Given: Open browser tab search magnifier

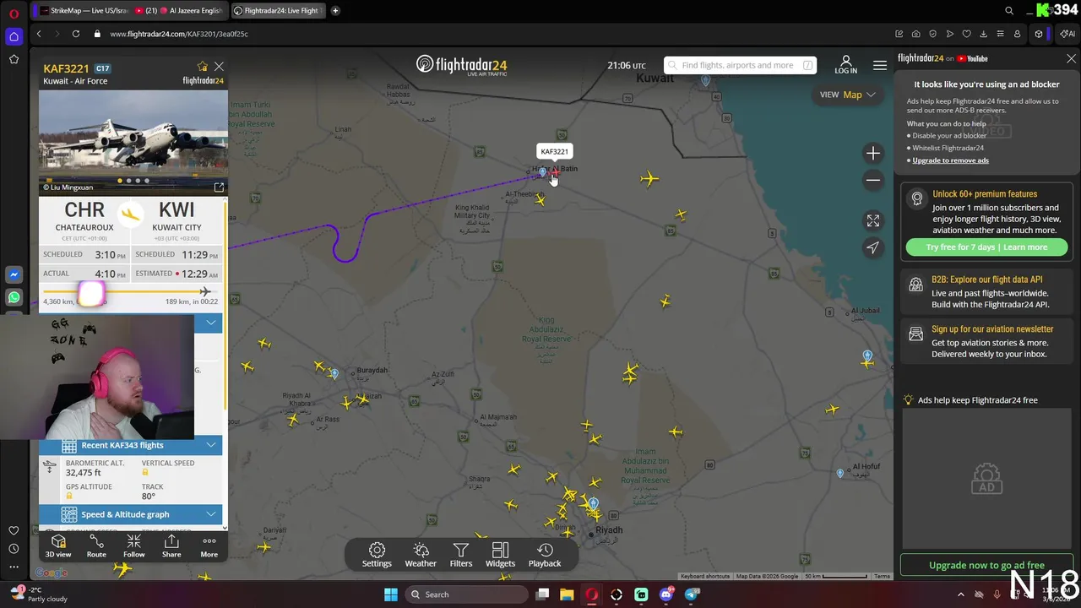Looking at the screenshot, I should (x=1009, y=11).
